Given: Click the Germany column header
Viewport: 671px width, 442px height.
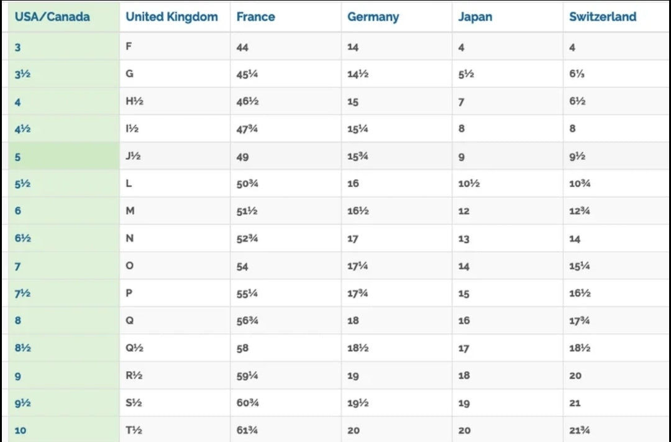Looking at the screenshot, I should click(x=373, y=17).
